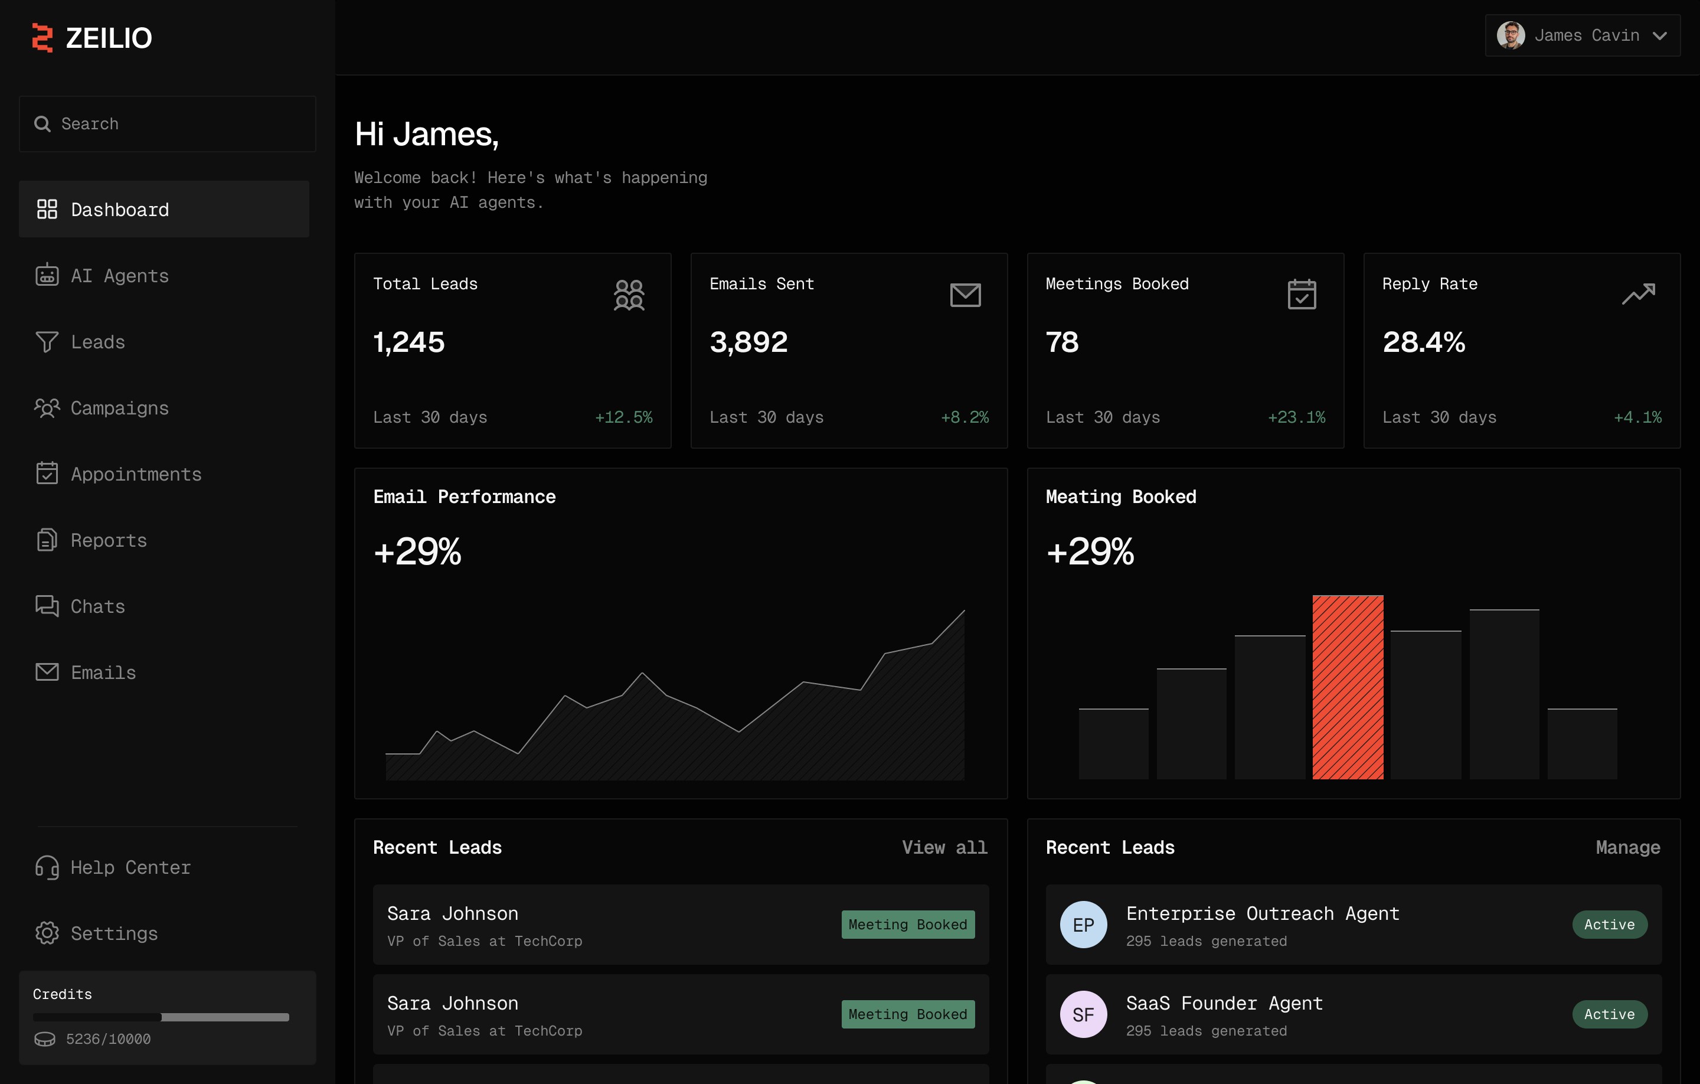Click the Emails Sent value 3,892

coord(748,342)
